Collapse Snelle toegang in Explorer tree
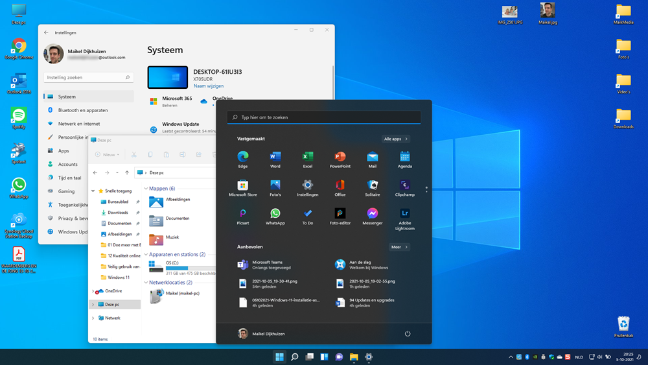The width and height of the screenshot is (648, 365). pyautogui.click(x=93, y=191)
